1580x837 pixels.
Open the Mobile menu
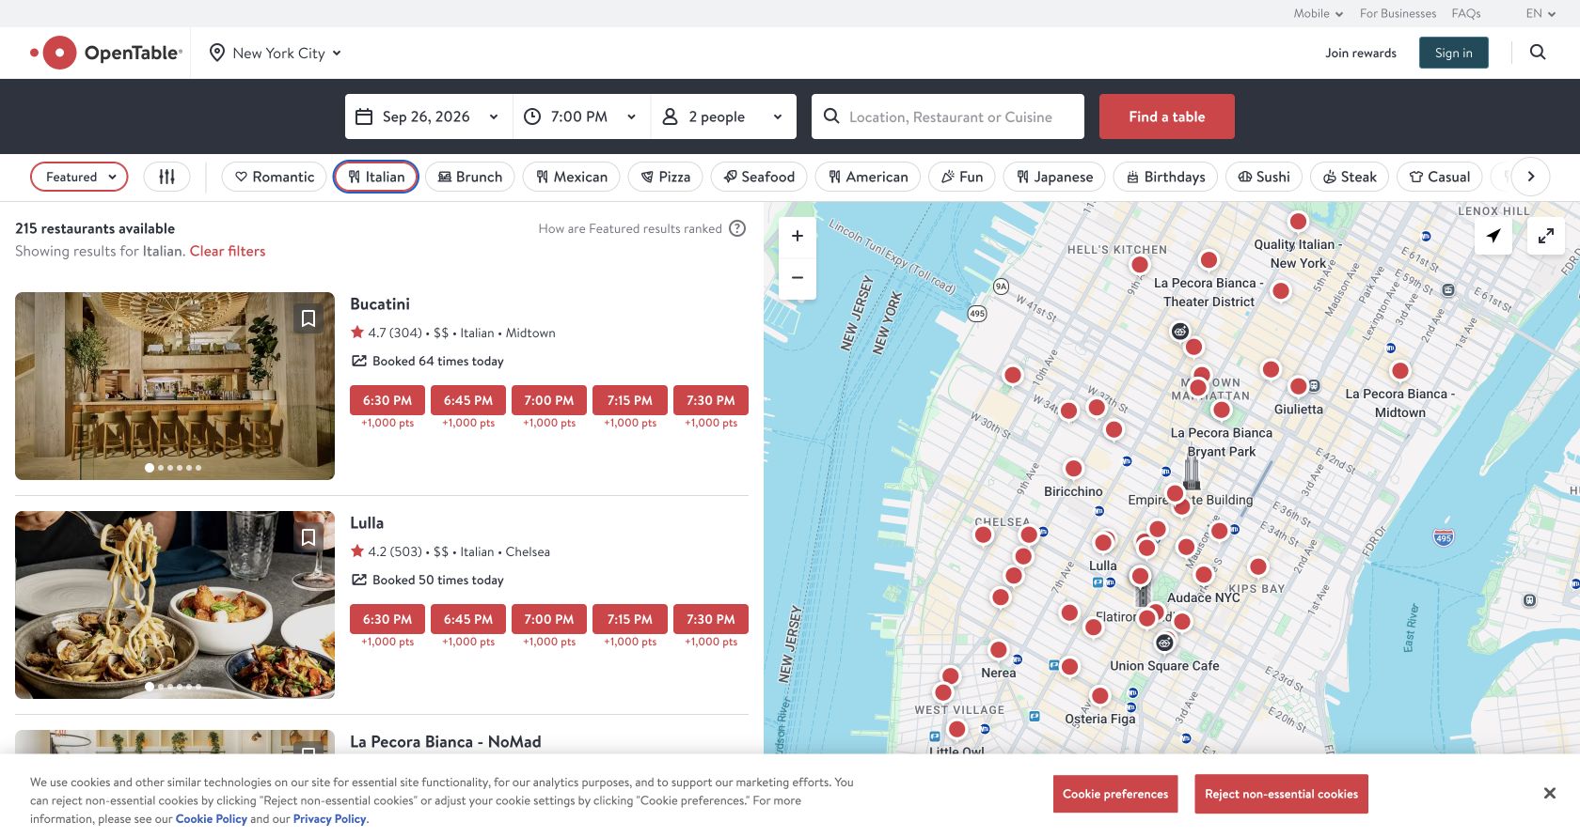pos(1318,13)
